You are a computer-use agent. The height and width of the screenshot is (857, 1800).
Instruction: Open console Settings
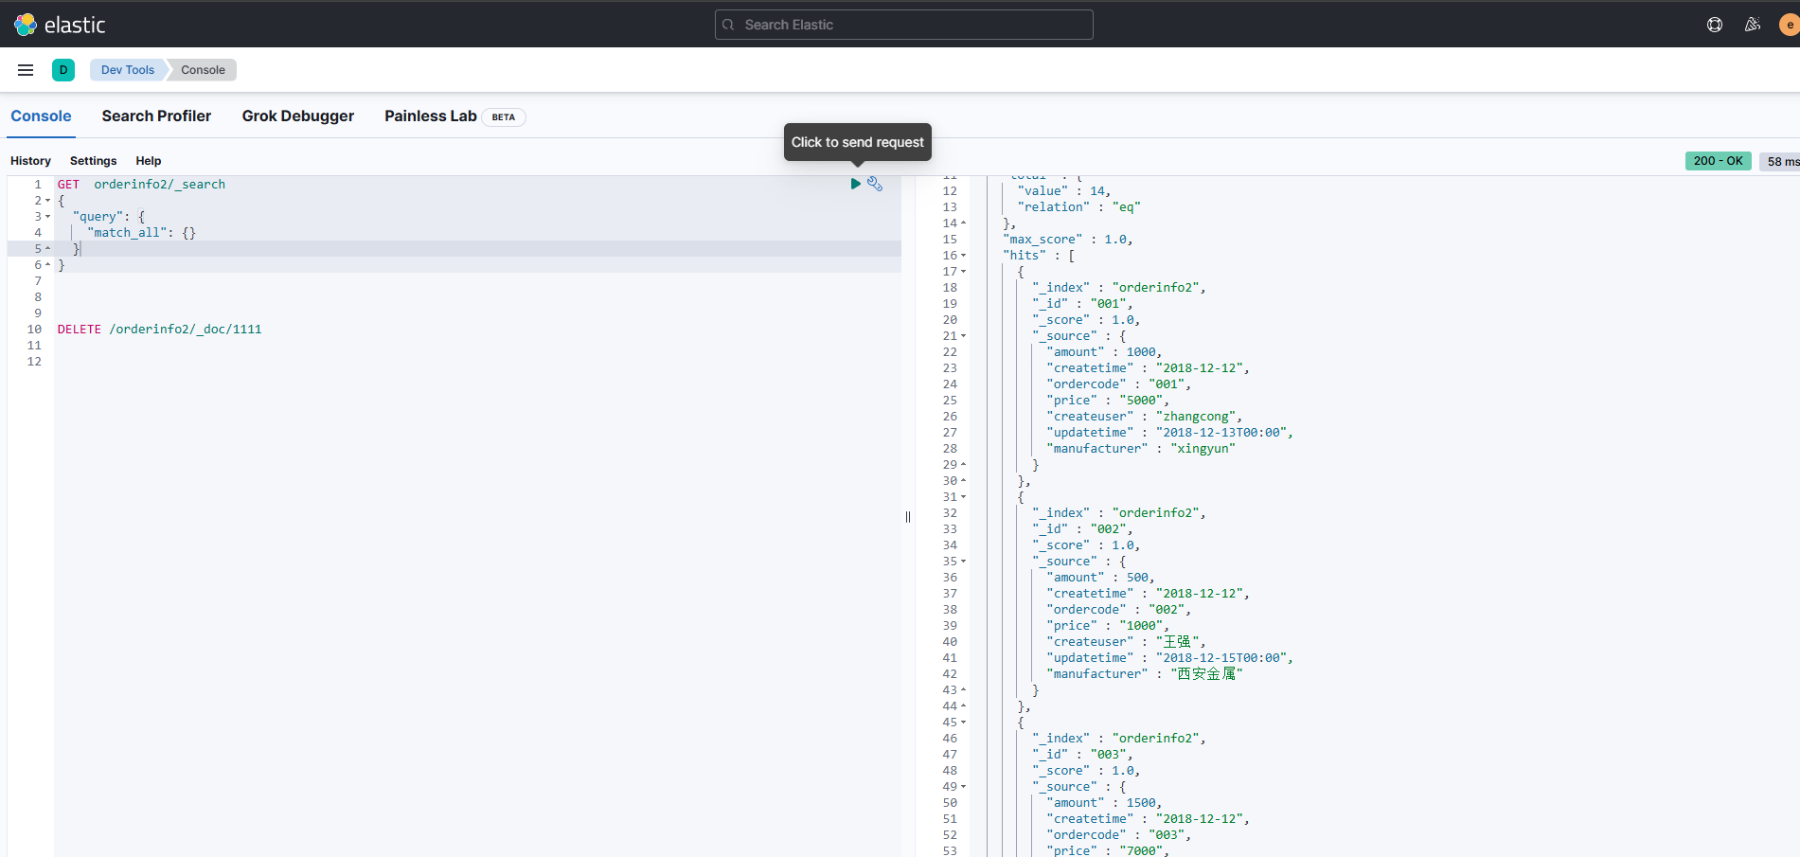pos(93,161)
